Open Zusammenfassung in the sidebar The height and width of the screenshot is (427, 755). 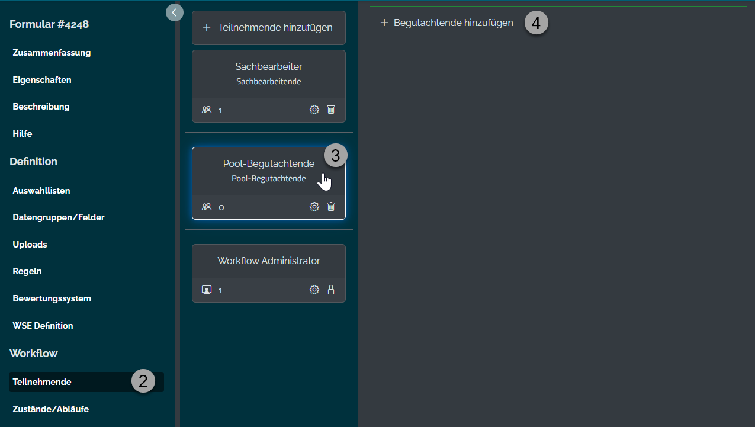(x=52, y=53)
